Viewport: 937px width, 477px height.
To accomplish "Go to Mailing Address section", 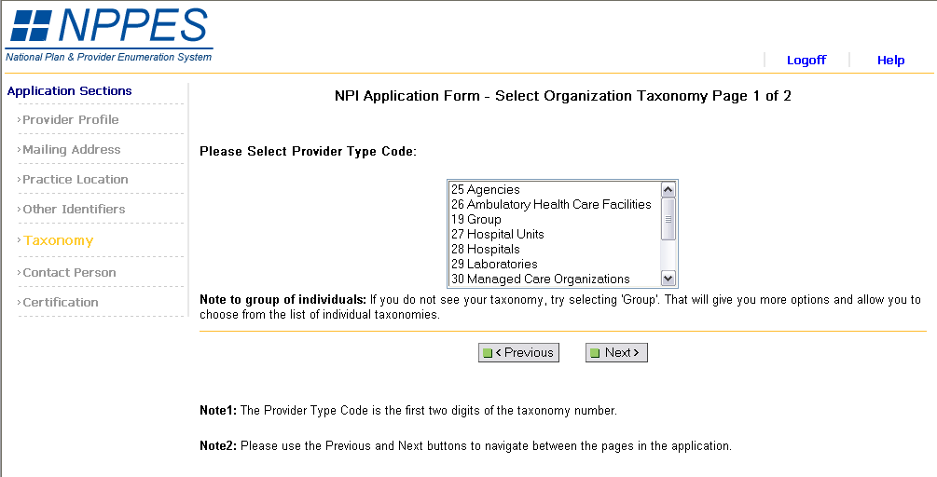I will [x=72, y=150].
